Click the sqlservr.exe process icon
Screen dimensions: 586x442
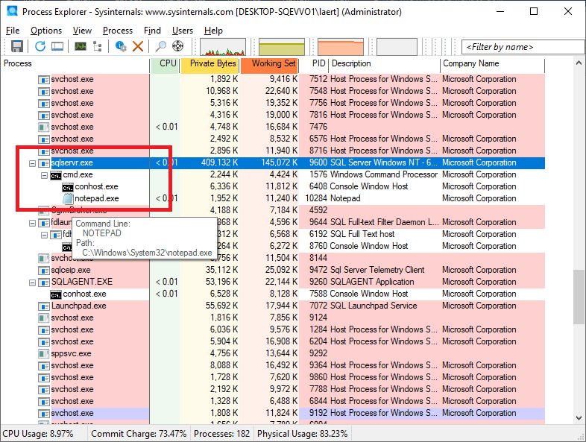[44, 163]
